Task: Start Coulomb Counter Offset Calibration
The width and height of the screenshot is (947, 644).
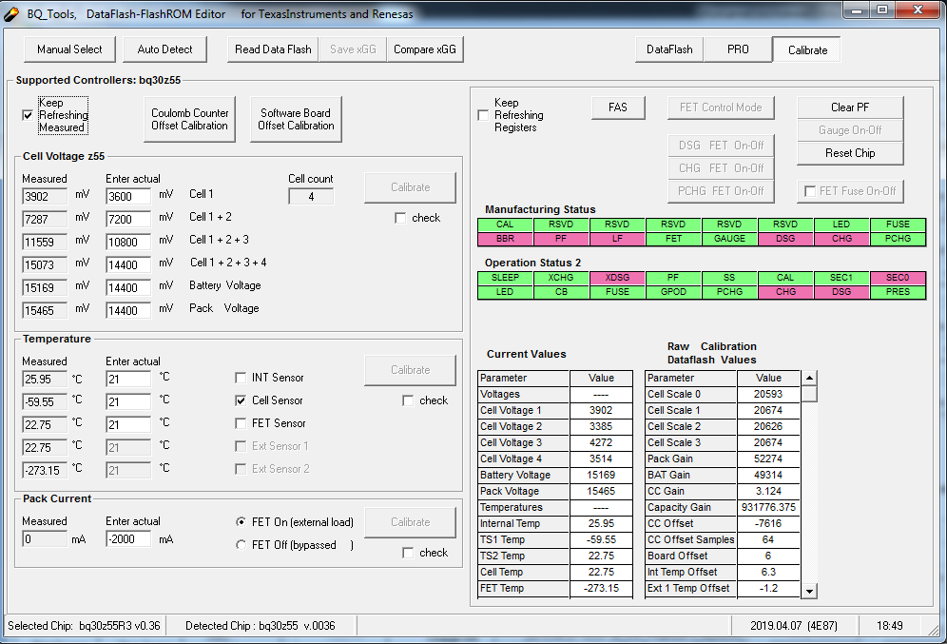Action: pyautogui.click(x=189, y=119)
